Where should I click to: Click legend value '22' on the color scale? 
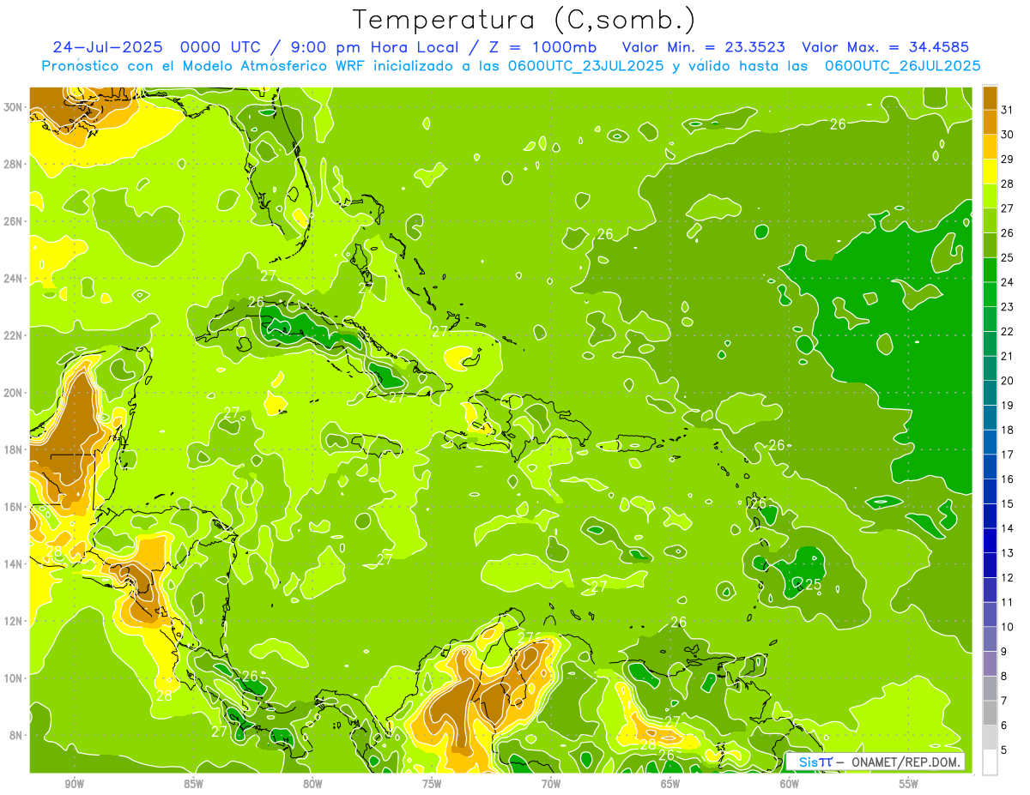coord(1008,331)
